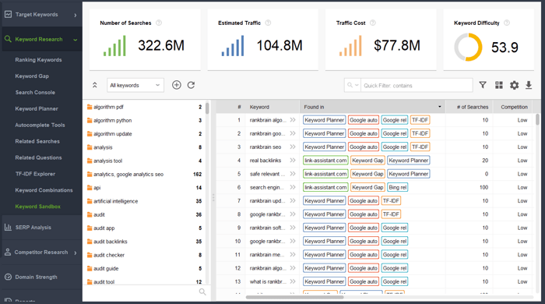
Task: Open the quick filter search type dropdown
Action: coord(353,85)
